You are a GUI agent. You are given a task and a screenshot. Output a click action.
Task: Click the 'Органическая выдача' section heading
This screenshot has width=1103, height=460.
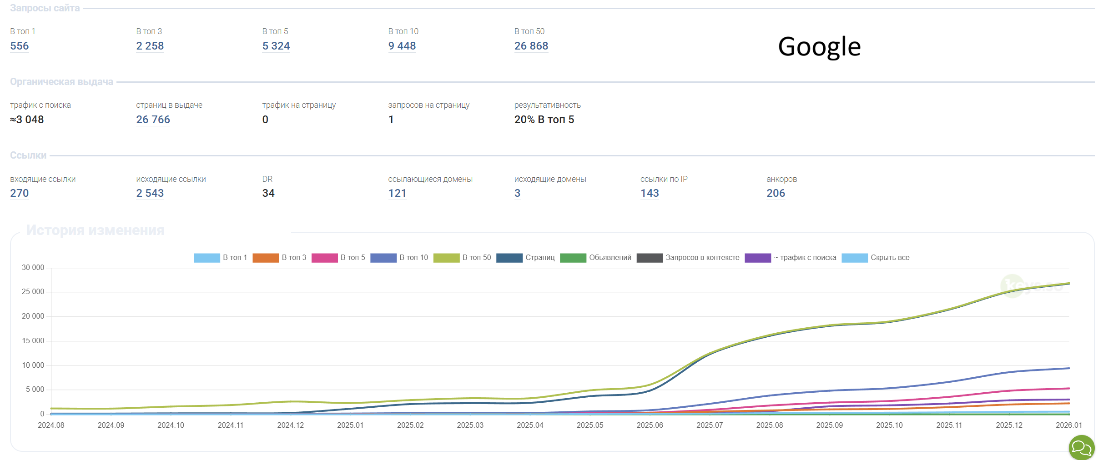(62, 82)
